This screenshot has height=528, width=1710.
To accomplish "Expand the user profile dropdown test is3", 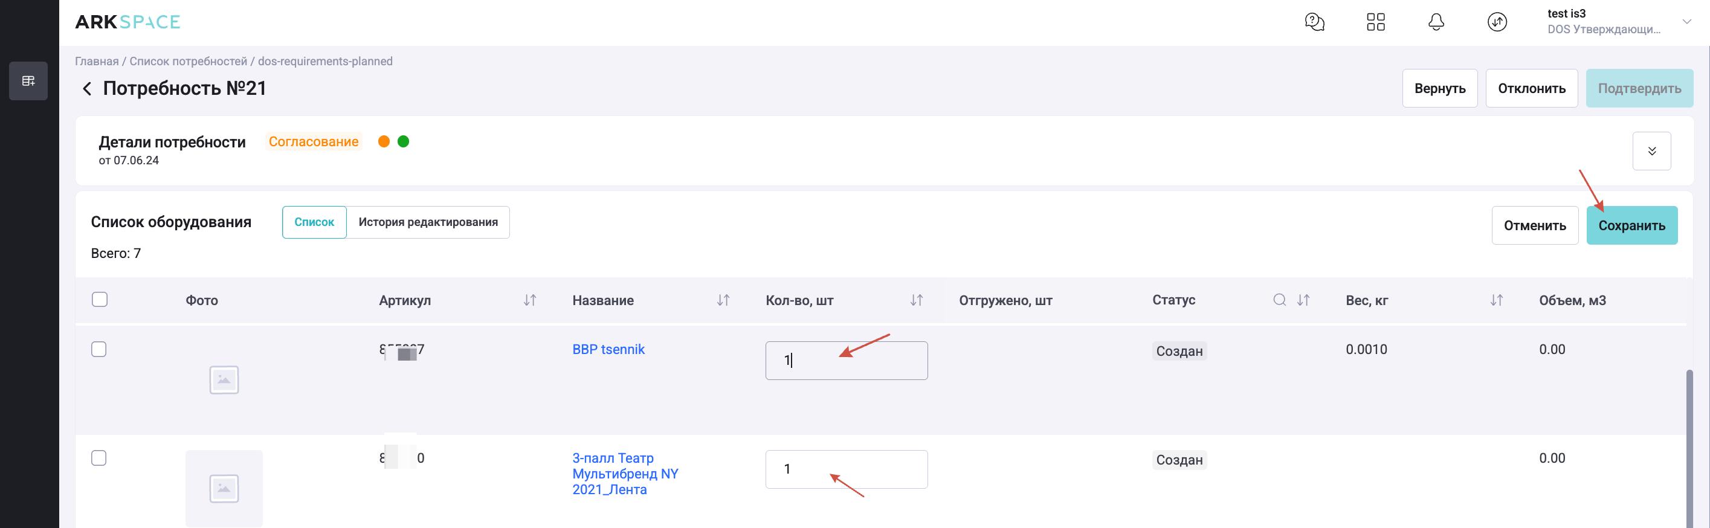I will tap(1686, 22).
